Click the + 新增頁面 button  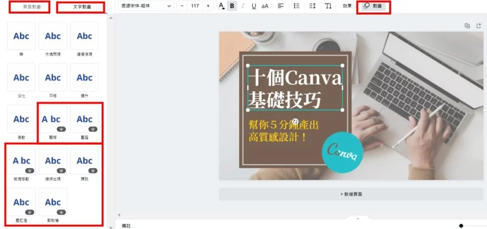tap(351, 194)
